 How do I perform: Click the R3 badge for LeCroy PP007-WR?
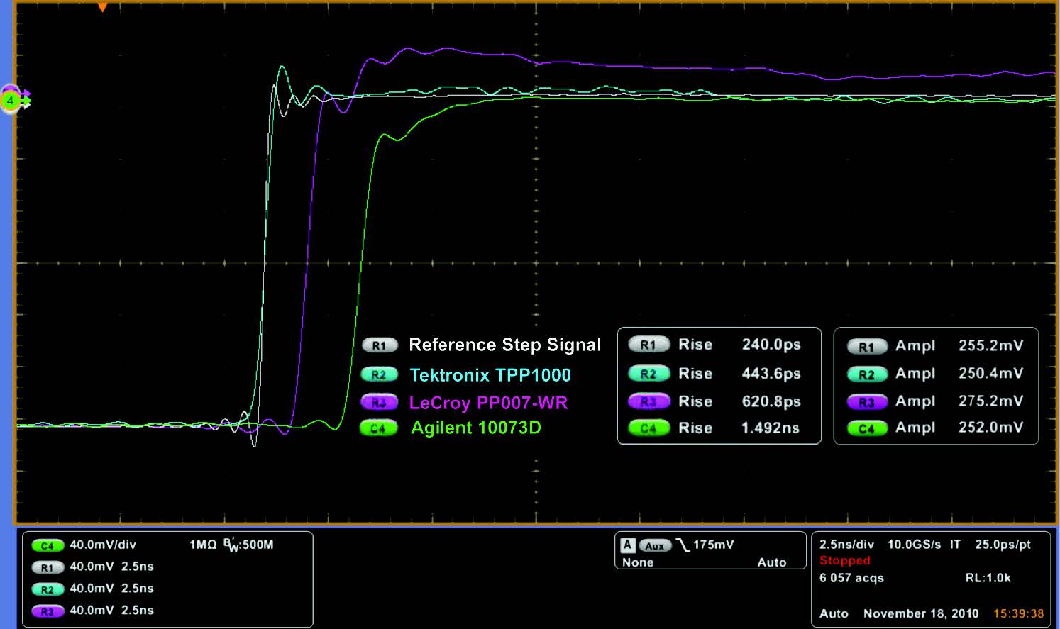pyautogui.click(x=379, y=401)
